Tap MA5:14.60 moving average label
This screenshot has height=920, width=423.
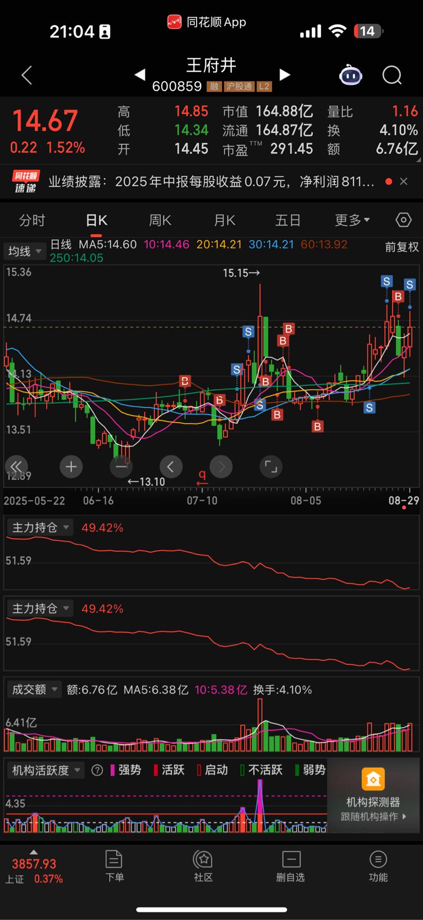pos(107,244)
